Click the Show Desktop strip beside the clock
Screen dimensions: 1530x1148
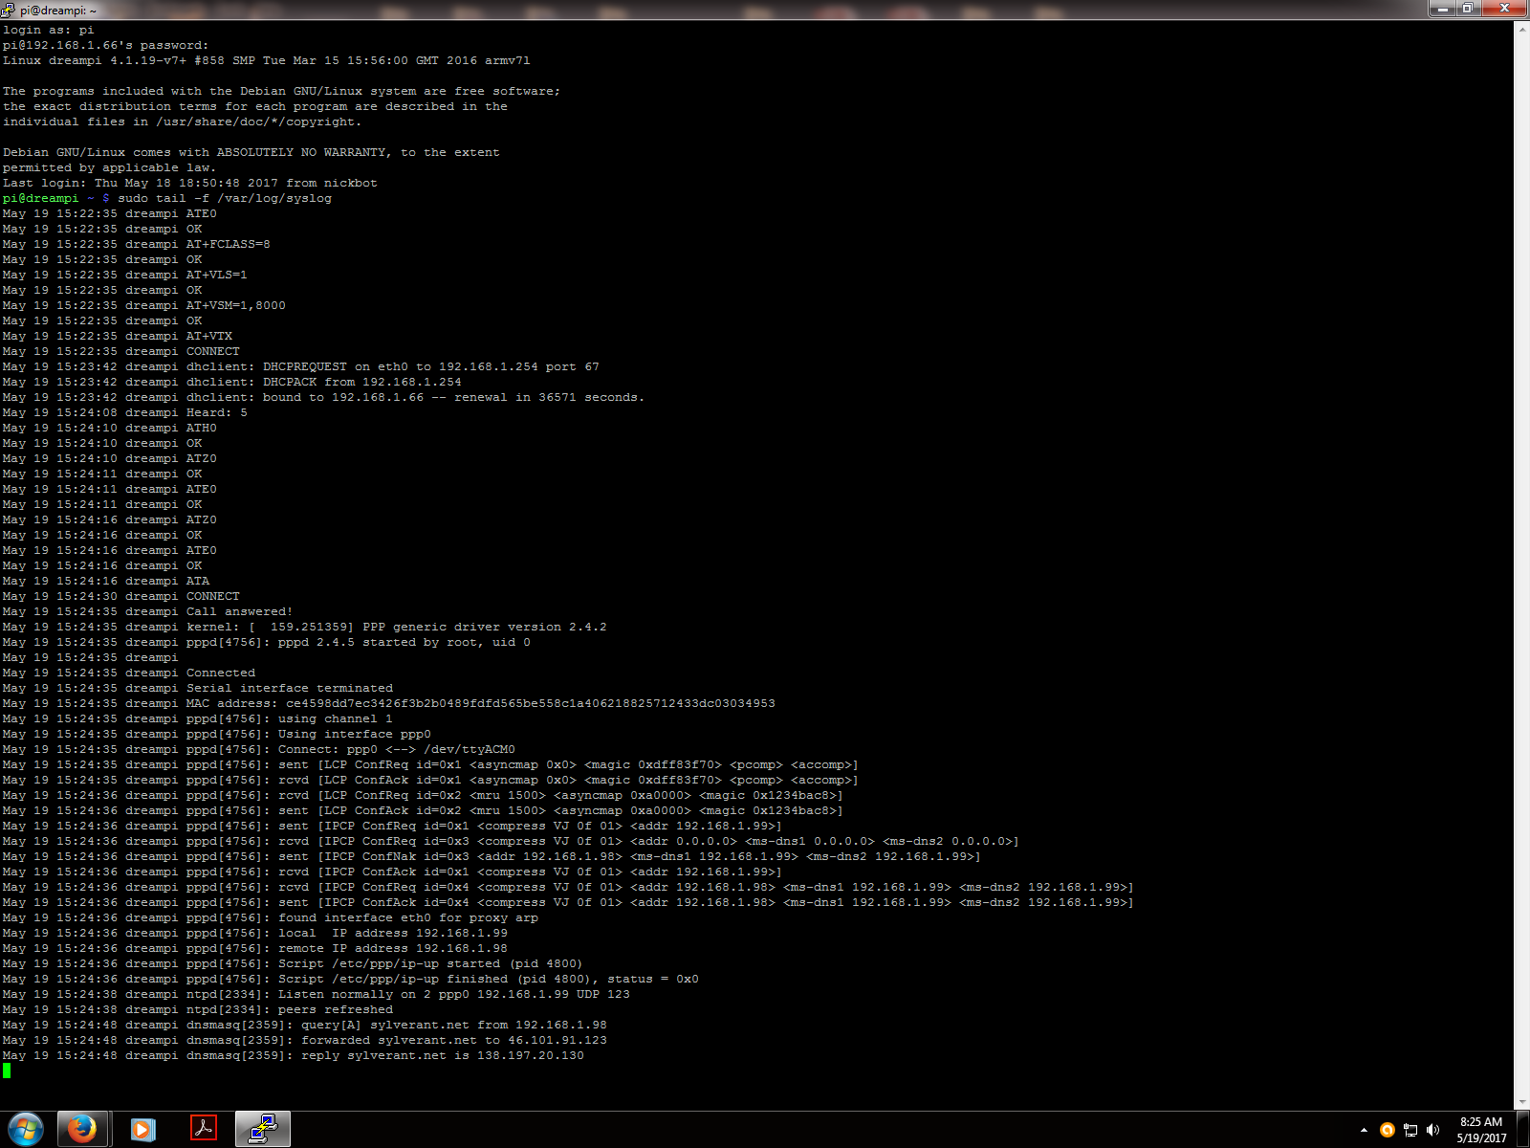(x=1522, y=1130)
